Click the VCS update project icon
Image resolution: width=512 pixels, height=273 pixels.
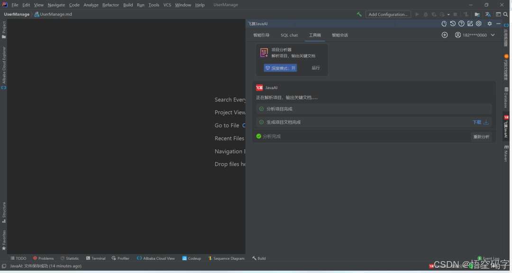coord(466,14)
